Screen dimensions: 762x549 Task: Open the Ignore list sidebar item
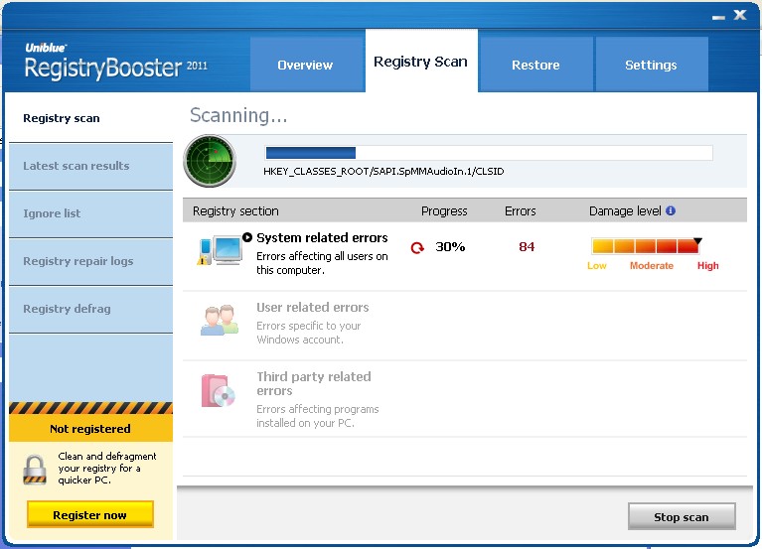coord(90,213)
